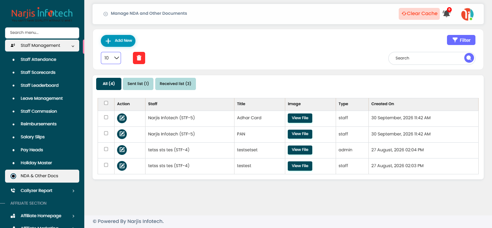Screen dimensions: 492x228
Task: Check the testsetset row checkbox
Action: pos(106,149)
